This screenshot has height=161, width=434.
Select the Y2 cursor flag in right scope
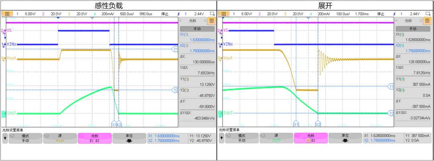[x=391, y=113]
